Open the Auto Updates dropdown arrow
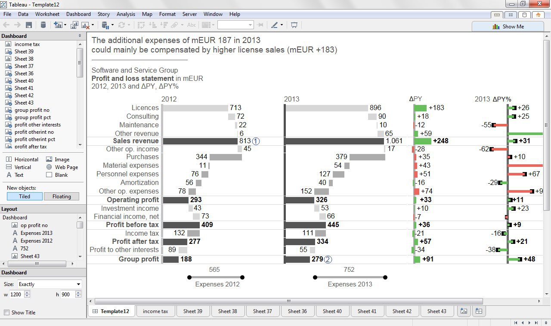This screenshot has width=551, height=326. (x=112, y=25)
